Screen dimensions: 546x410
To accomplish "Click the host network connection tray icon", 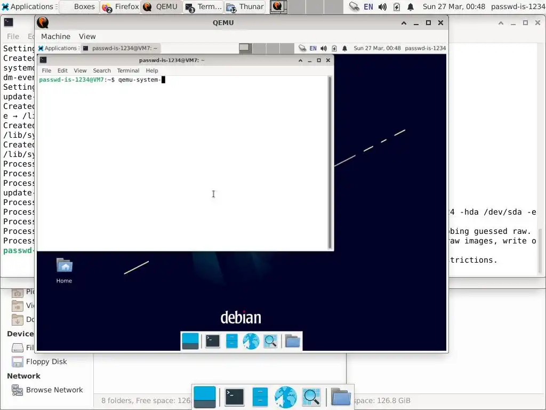I will (x=354, y=6).
